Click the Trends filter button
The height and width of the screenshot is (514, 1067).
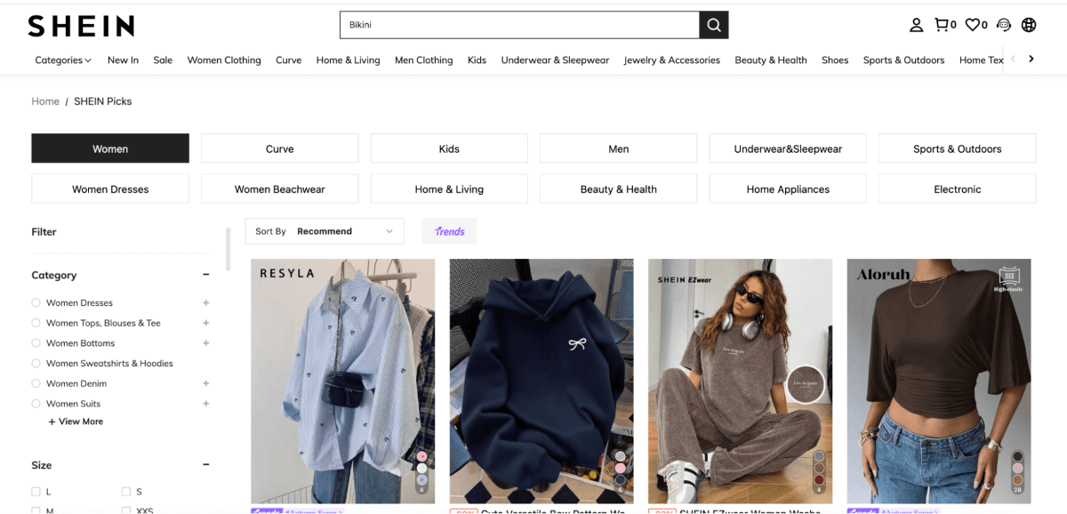(449, 231)
